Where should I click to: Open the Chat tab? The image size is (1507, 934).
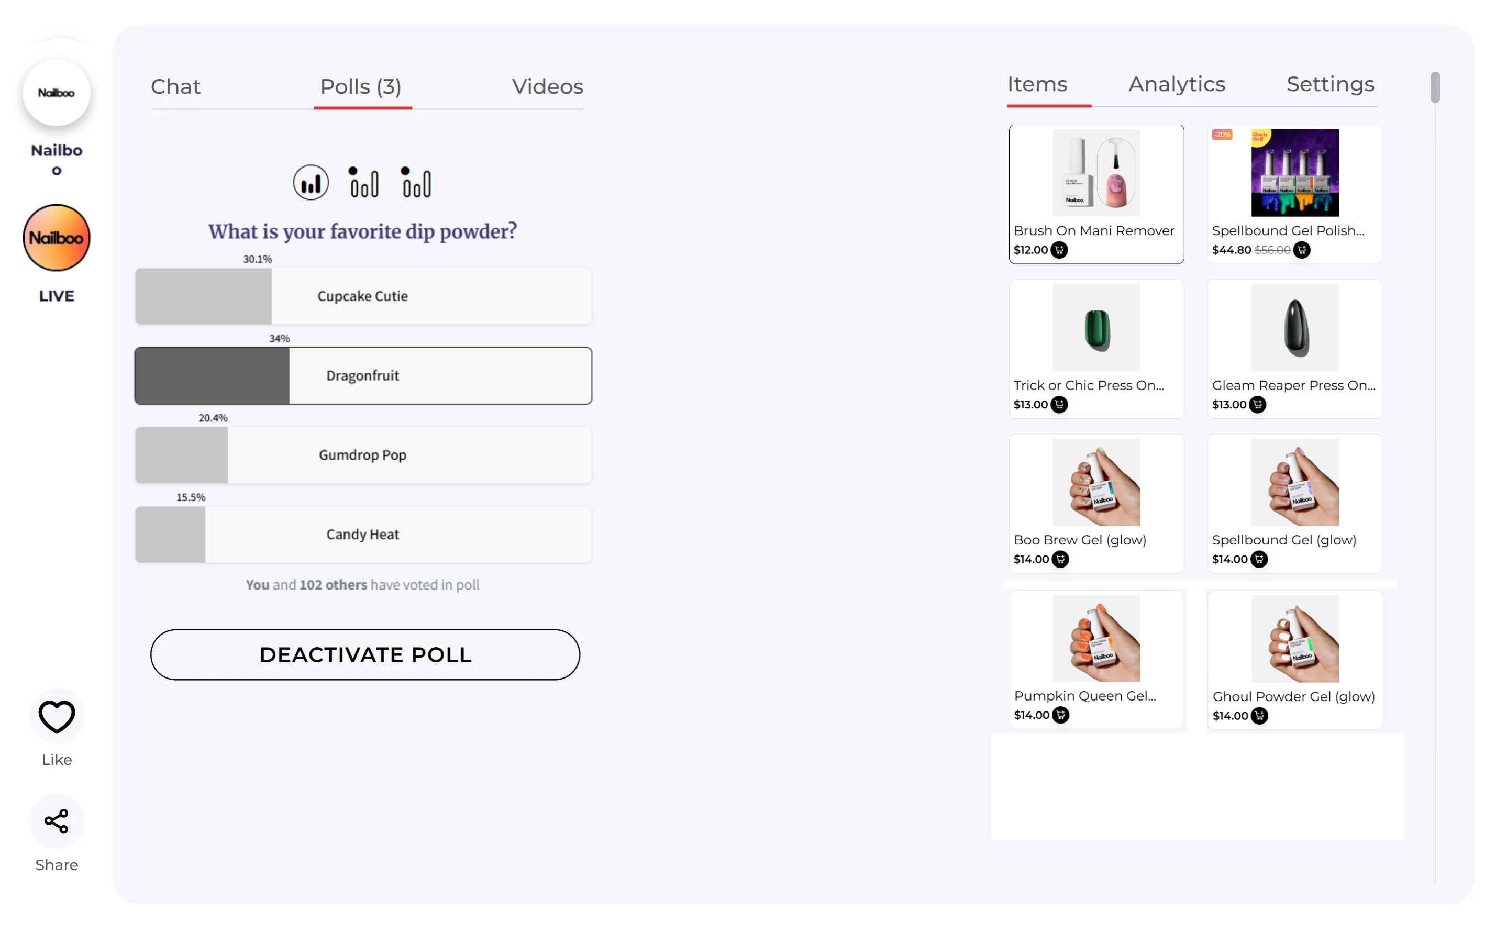(x=176, y=86)
